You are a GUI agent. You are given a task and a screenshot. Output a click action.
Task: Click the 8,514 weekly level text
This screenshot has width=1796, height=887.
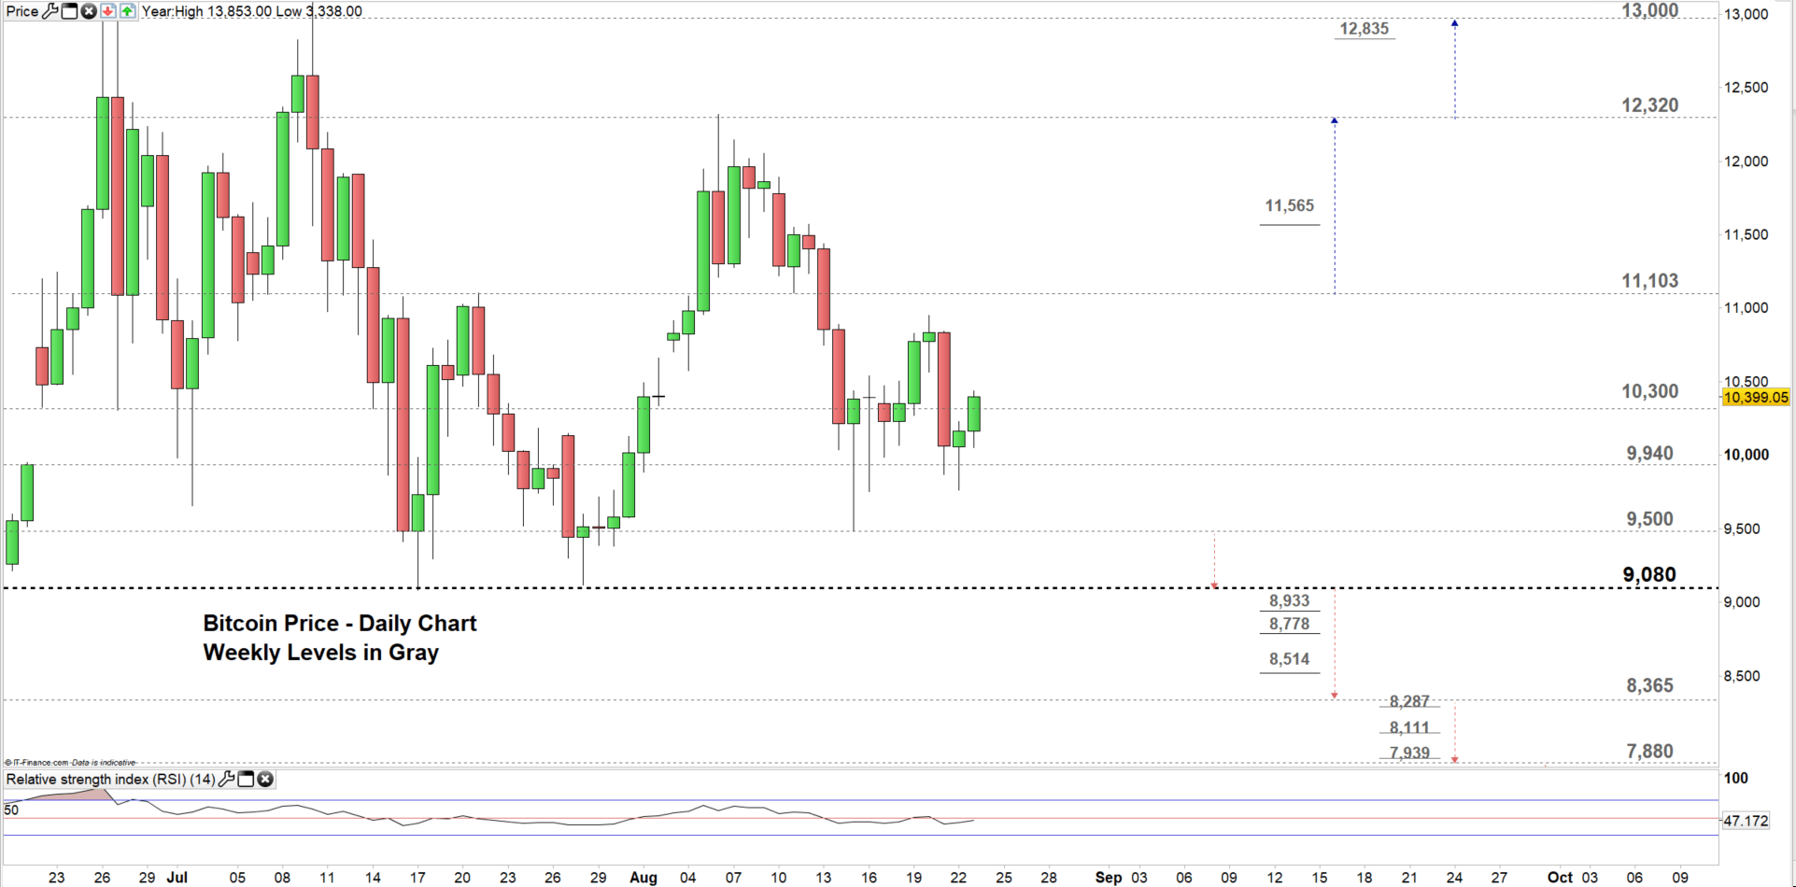pos(1290,659)
